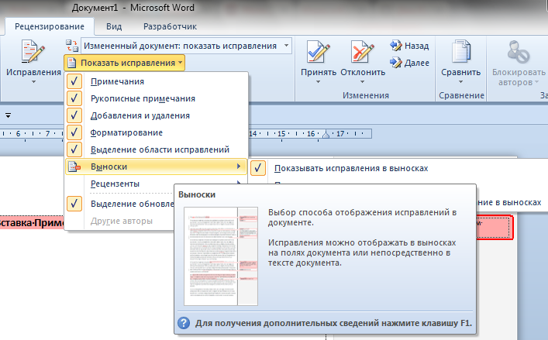Open the Выноски submenu arrow
548x340 pixels.
[239, 167]
